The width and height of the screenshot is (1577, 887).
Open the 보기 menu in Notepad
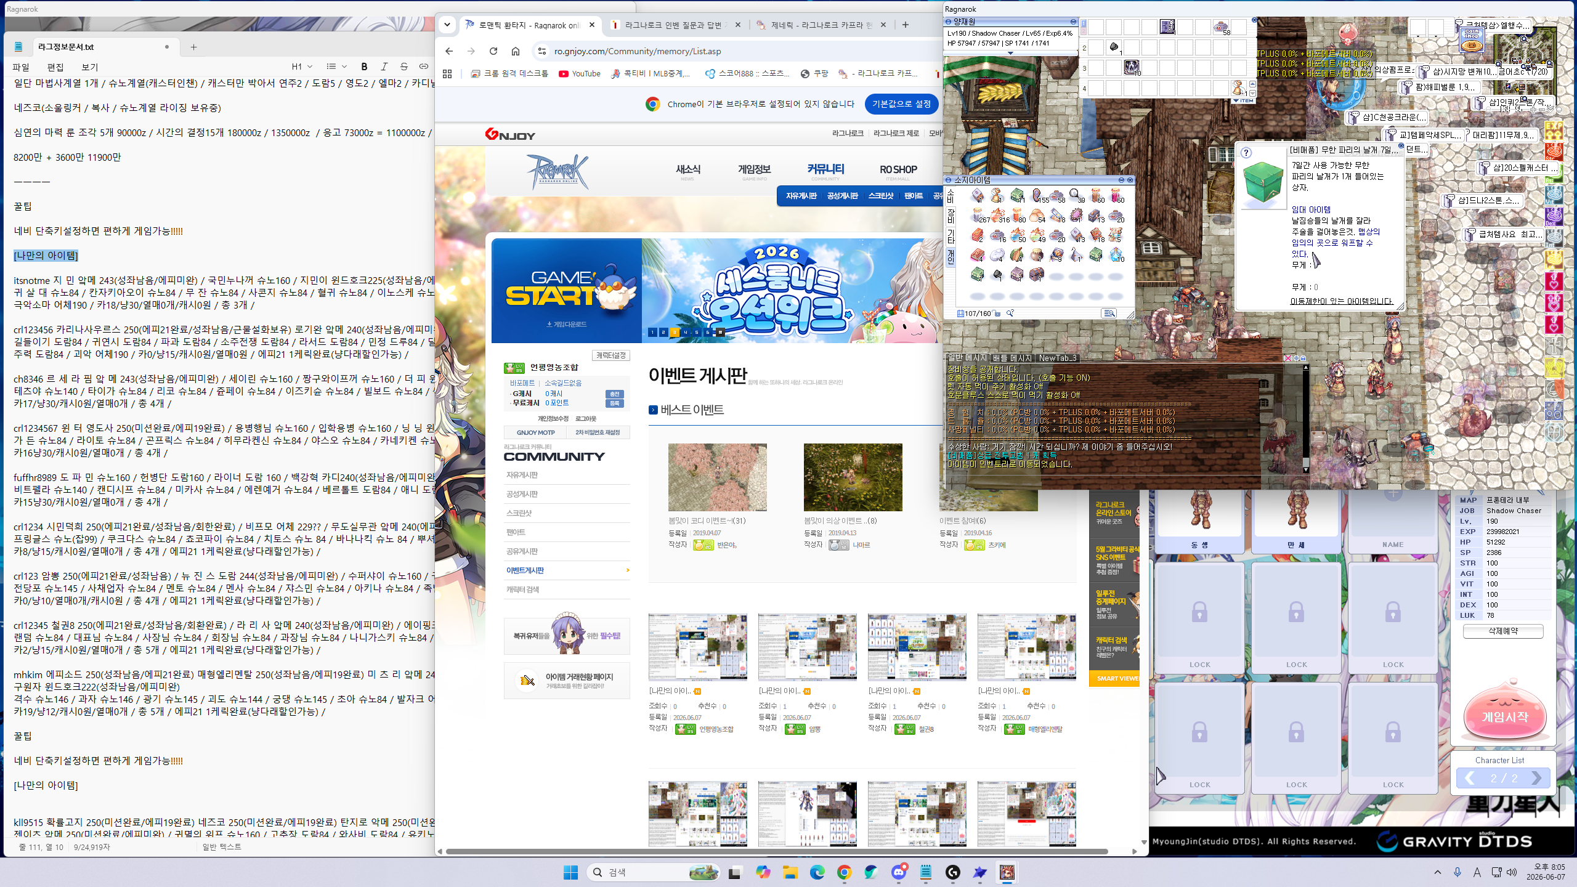click(x=90, y=67)
